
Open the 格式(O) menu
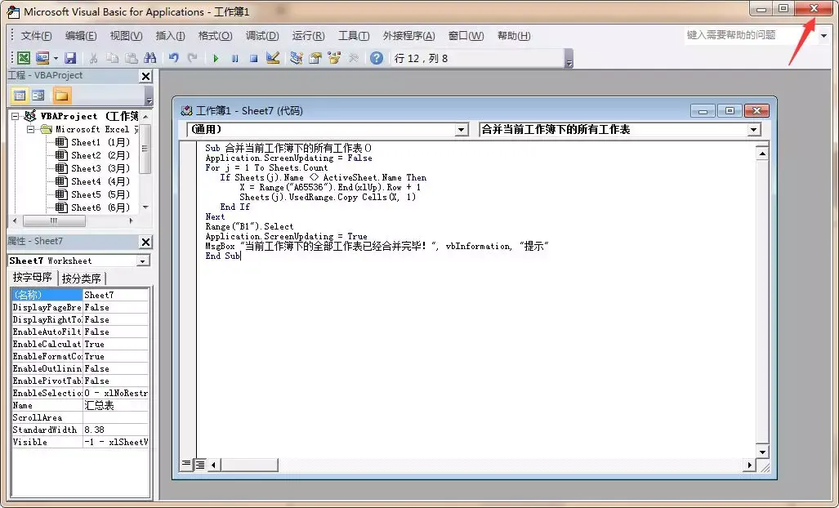tap(215, 36)
